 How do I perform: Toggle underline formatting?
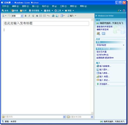click(33, 16)
